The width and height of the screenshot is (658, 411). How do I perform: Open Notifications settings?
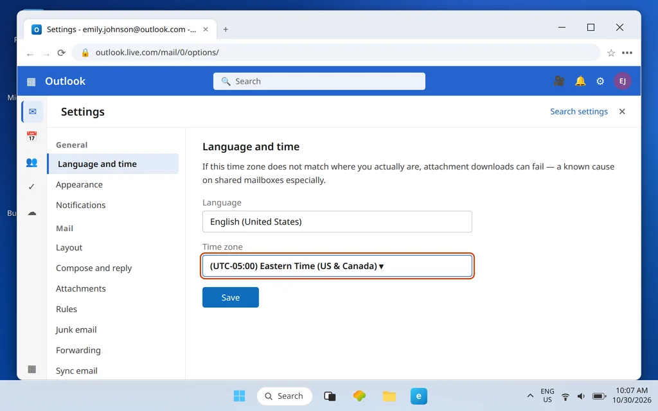[80, 205]
